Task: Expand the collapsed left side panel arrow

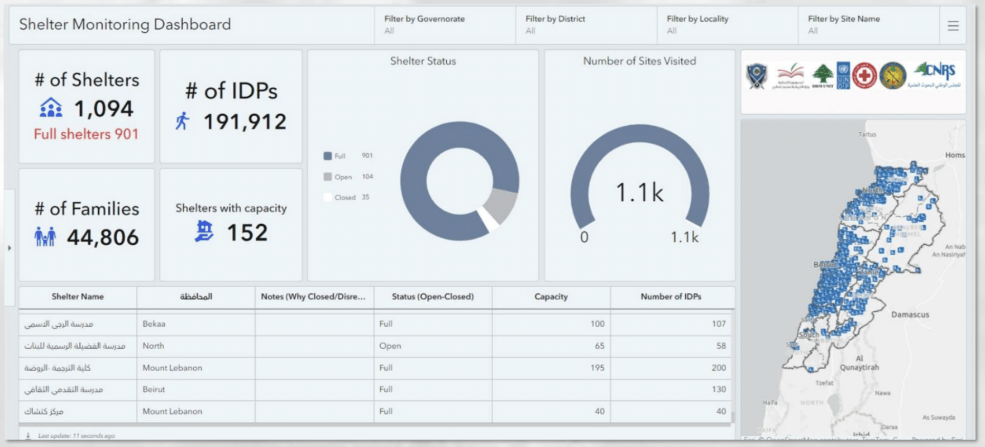Action: click(x=9, y=248)
